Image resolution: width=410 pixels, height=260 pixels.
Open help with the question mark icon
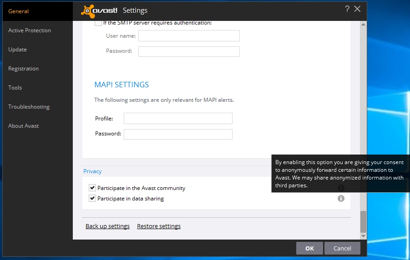[347, 9]
